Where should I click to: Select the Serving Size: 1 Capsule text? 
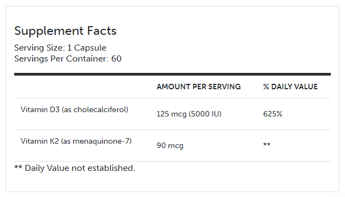tap(60, 48)
